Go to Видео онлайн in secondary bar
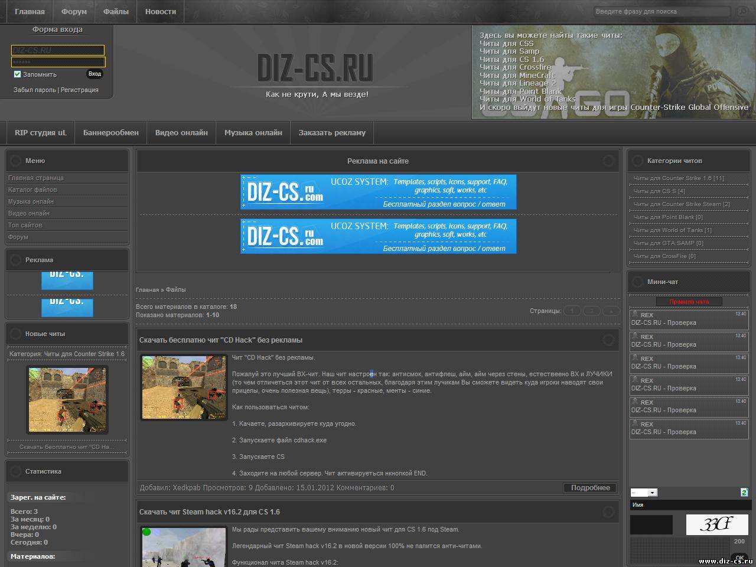Screen dimensions: 756x567 point(181,132)
